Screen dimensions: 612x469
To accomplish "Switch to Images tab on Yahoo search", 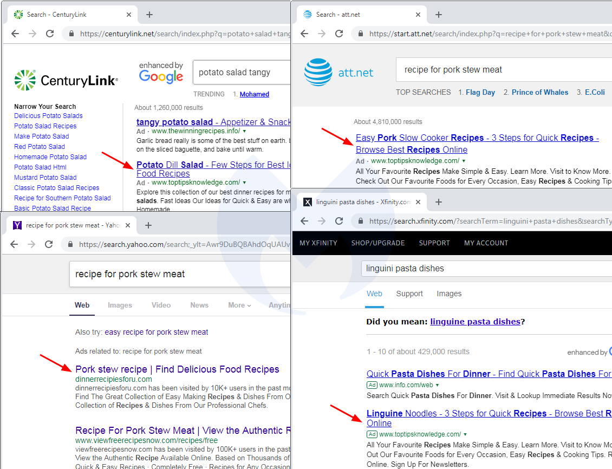I will 120,305.
